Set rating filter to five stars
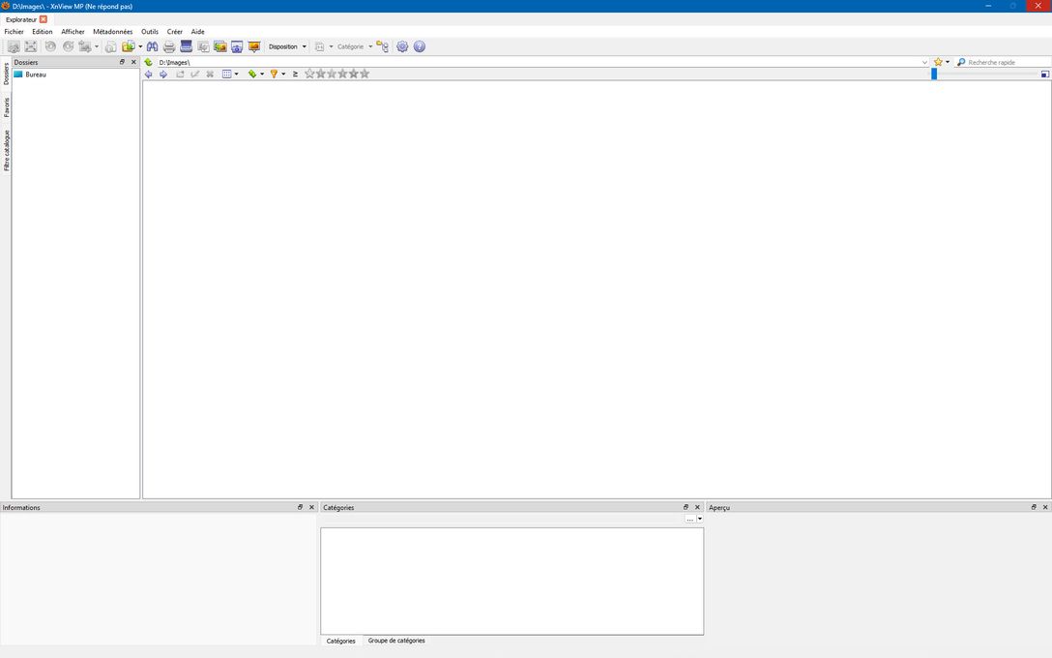This screenshot has width=1052, height=658. pos(365,74)
